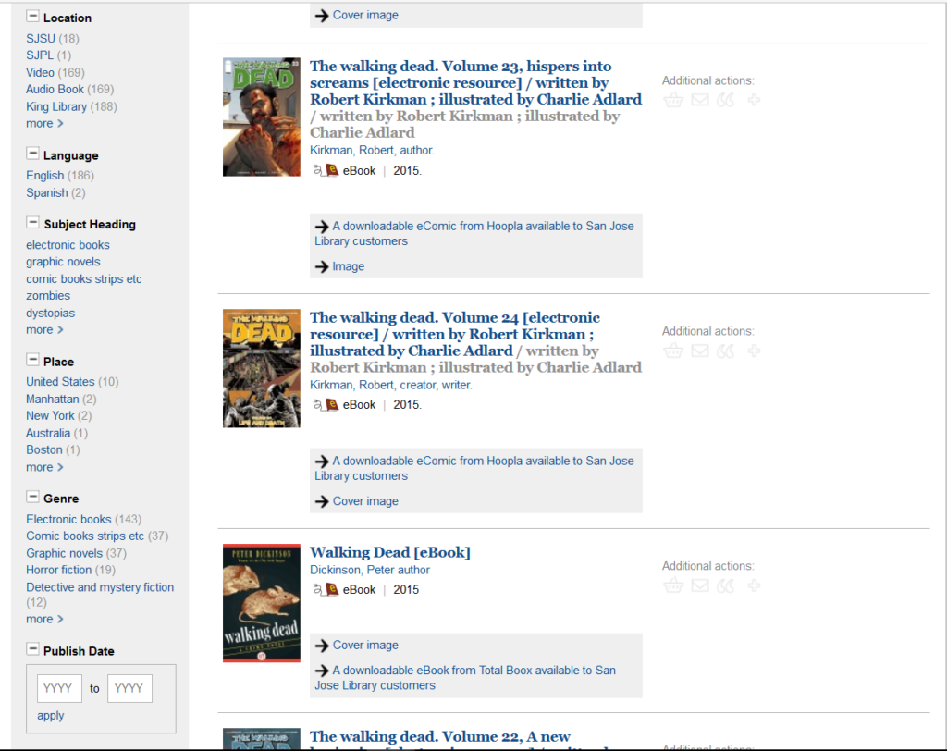This screenshot has width=947, height=751.
Task: Add Volume 23 to the basket
Action: [673, 100]
